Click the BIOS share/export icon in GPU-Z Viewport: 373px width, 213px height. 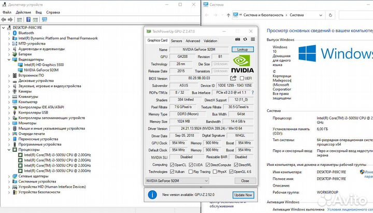(x=233, y=78)
